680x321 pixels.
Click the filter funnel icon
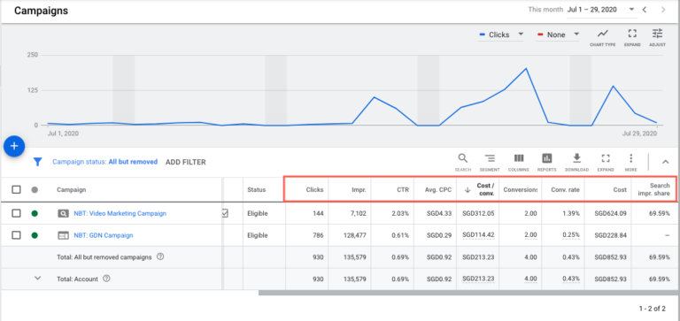[x=38, y=162]
